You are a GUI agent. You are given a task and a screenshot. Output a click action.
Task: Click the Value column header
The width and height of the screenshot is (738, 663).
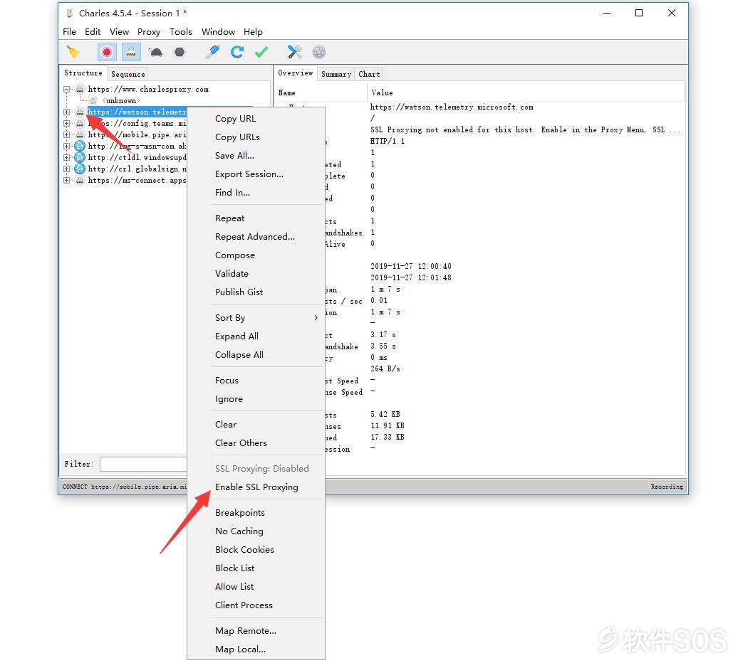[x=526, y=92]
